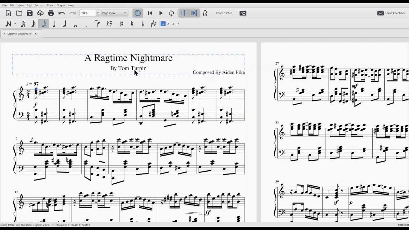Select the quarter note duration

54,24
